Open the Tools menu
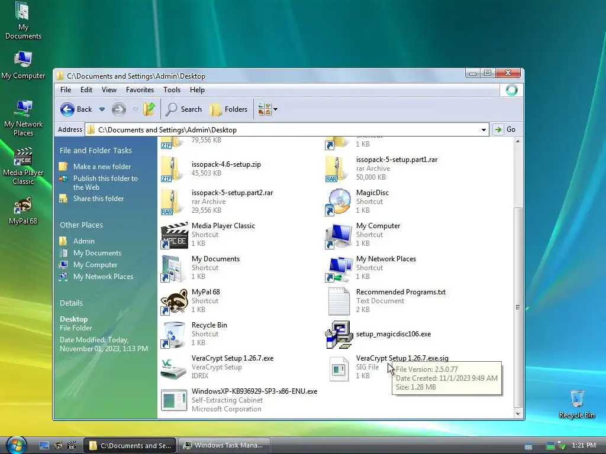The image size is (606, 454). coord(172,90)
